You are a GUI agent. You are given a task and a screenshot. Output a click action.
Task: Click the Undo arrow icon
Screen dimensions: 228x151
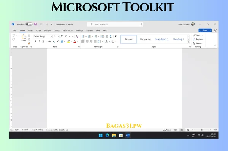click(x=14, y=35)
